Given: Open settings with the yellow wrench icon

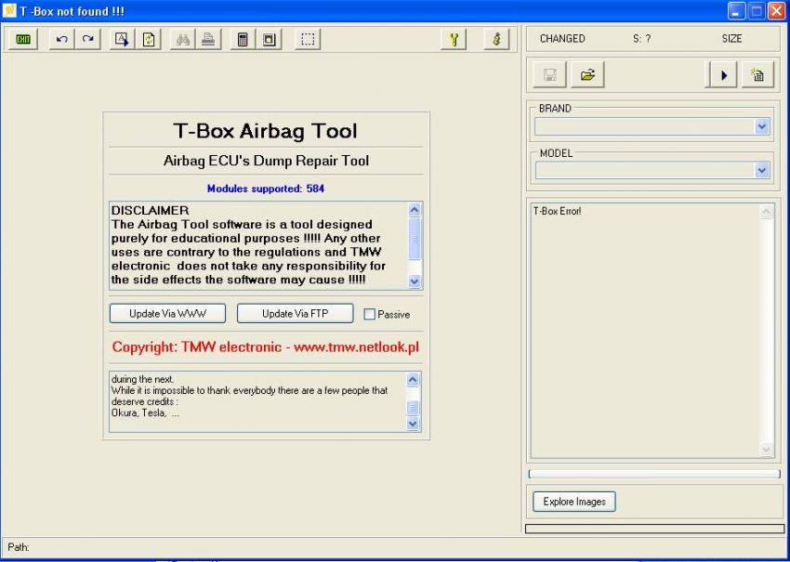Looking at the screenshot, I should [454, 39].
